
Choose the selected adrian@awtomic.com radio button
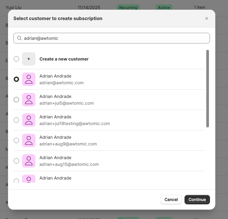16,79
